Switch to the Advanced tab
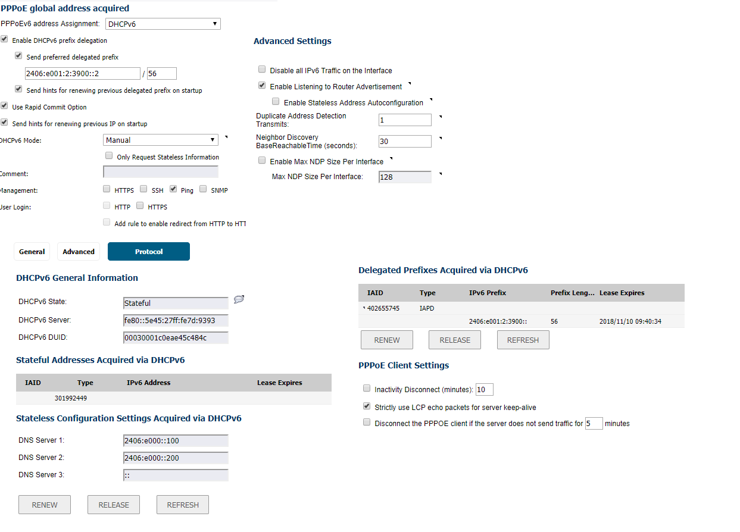Viewport: 740px width, 532px height. [79, 252]
